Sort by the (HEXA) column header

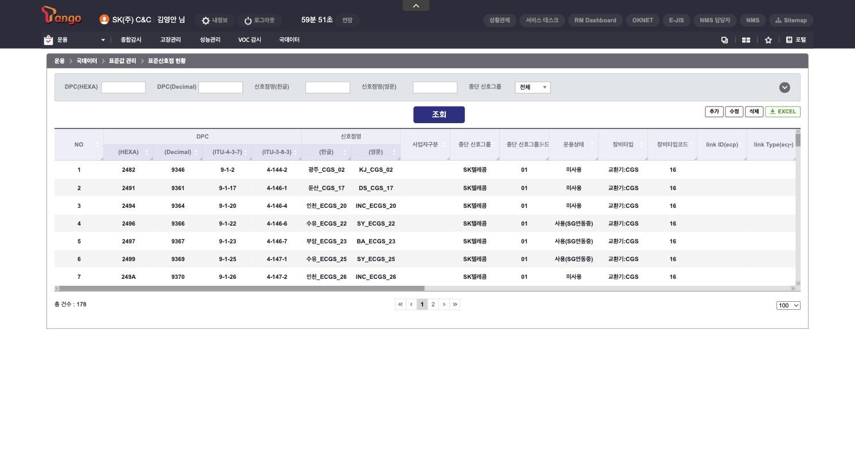[128, 152]
